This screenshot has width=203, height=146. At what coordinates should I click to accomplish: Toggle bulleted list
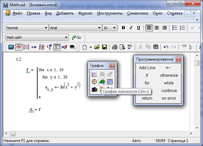coord(175,28)
